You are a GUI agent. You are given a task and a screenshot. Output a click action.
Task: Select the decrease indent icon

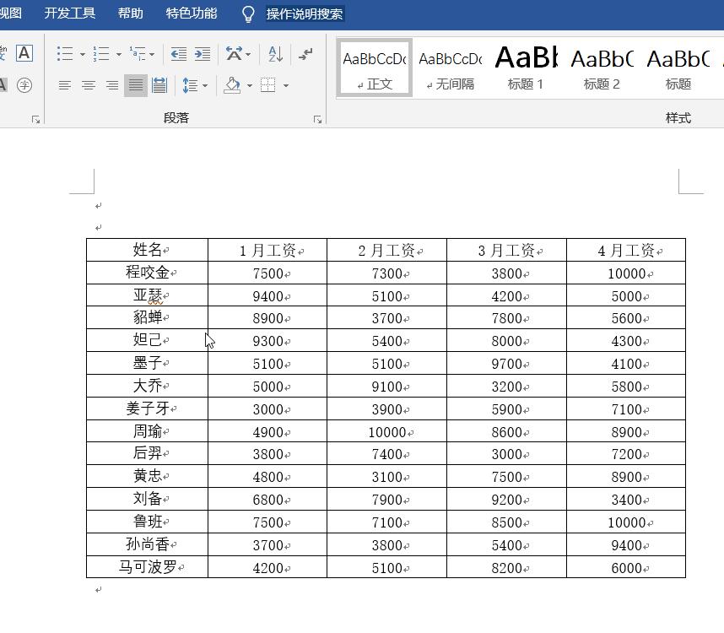[179, 53]
